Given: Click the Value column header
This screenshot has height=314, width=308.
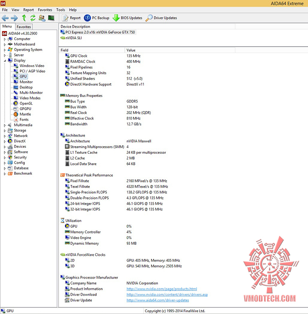Looking at the screenshot, I should 180,50.
